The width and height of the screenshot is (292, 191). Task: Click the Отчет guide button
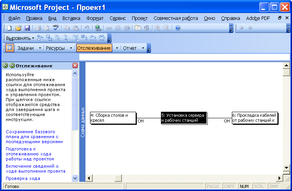pos(130,48)
